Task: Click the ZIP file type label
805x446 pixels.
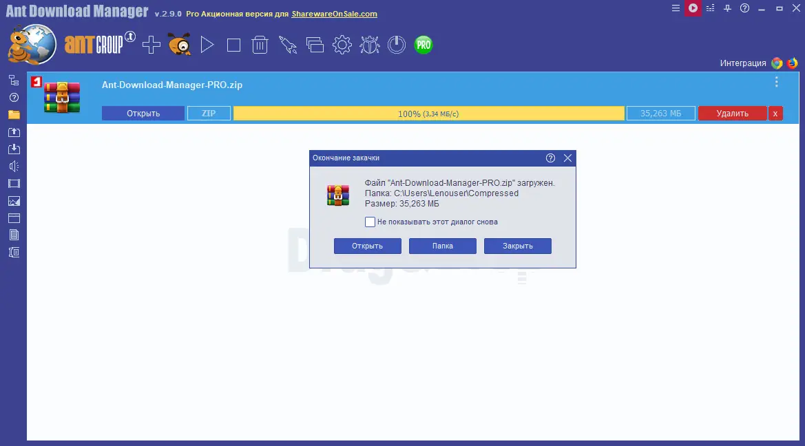Action: click(209, 114)
